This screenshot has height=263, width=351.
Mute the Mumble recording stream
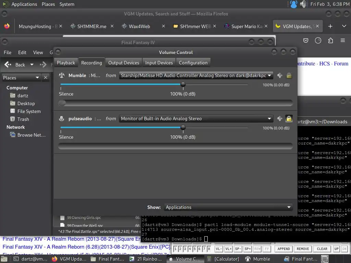[x=280, y=75]
